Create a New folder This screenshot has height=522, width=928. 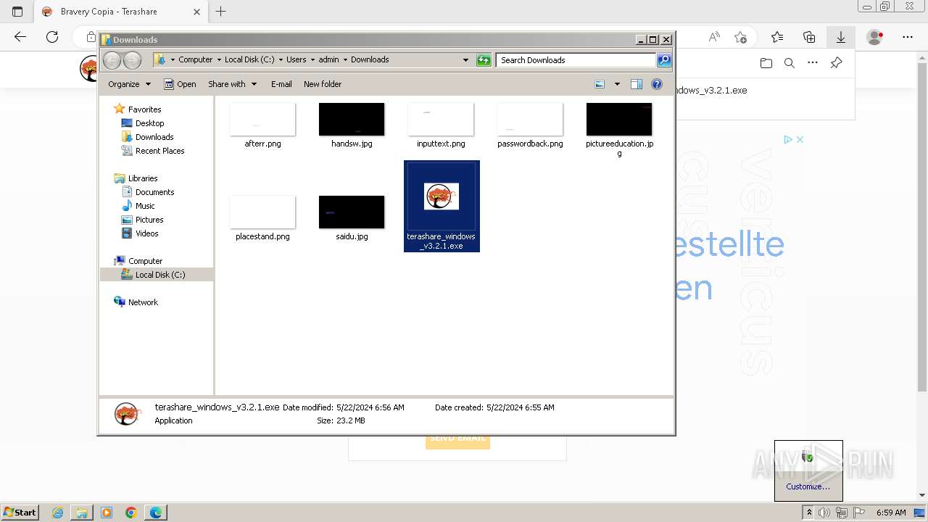click(x=323, y=84)
